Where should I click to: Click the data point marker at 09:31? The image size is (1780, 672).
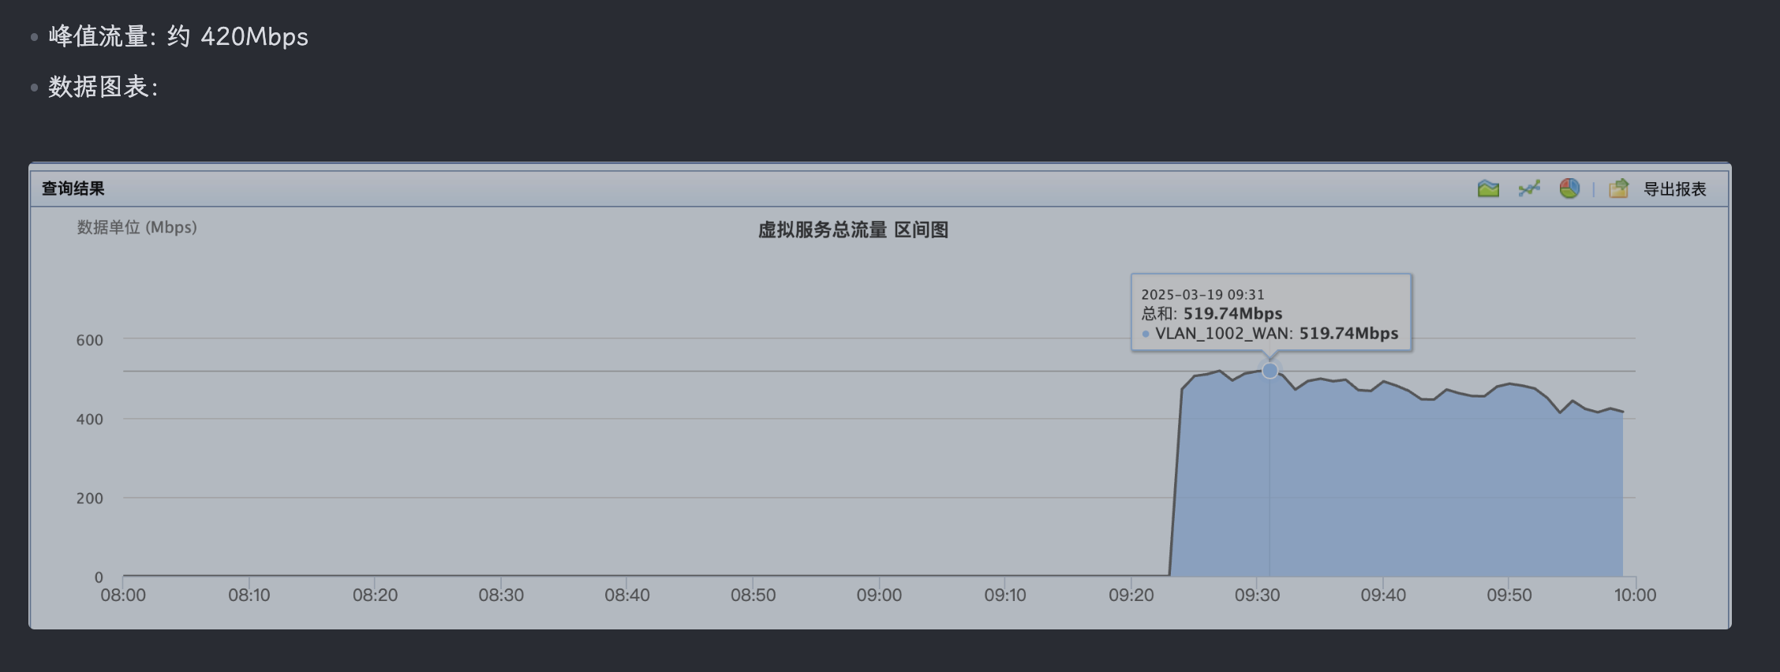point(1270,371)
